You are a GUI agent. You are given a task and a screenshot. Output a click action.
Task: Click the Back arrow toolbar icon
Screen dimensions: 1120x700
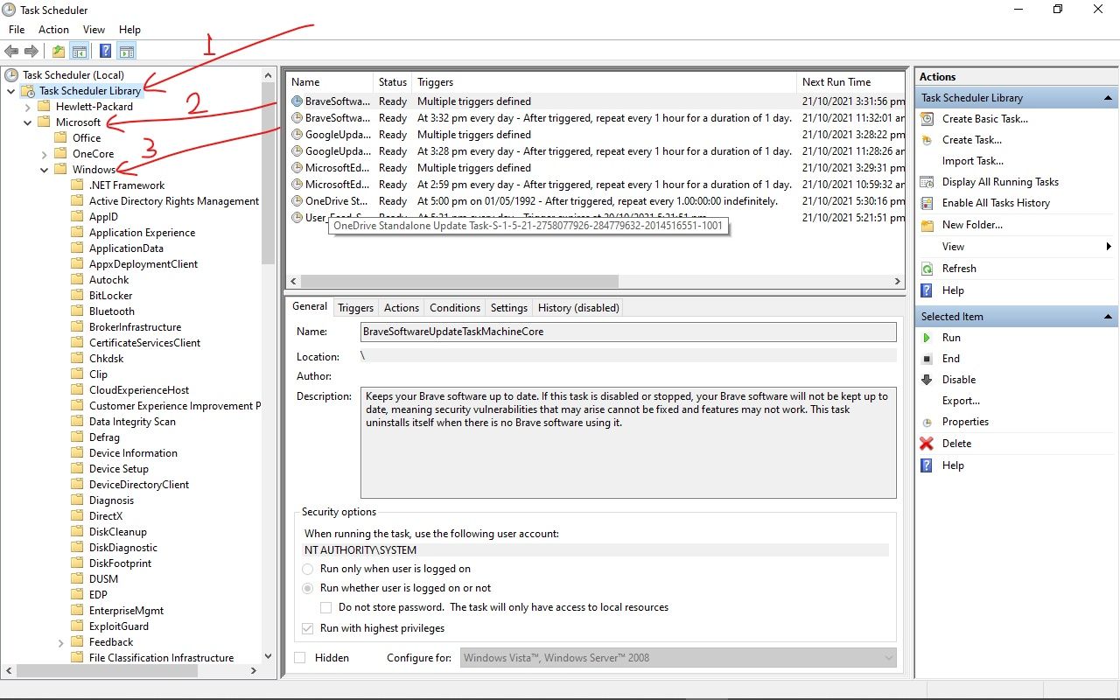click(x=11, y=52)
